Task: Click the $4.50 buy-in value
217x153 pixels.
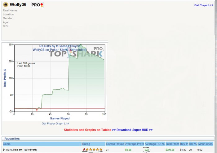Action: [x=183, y=150]
